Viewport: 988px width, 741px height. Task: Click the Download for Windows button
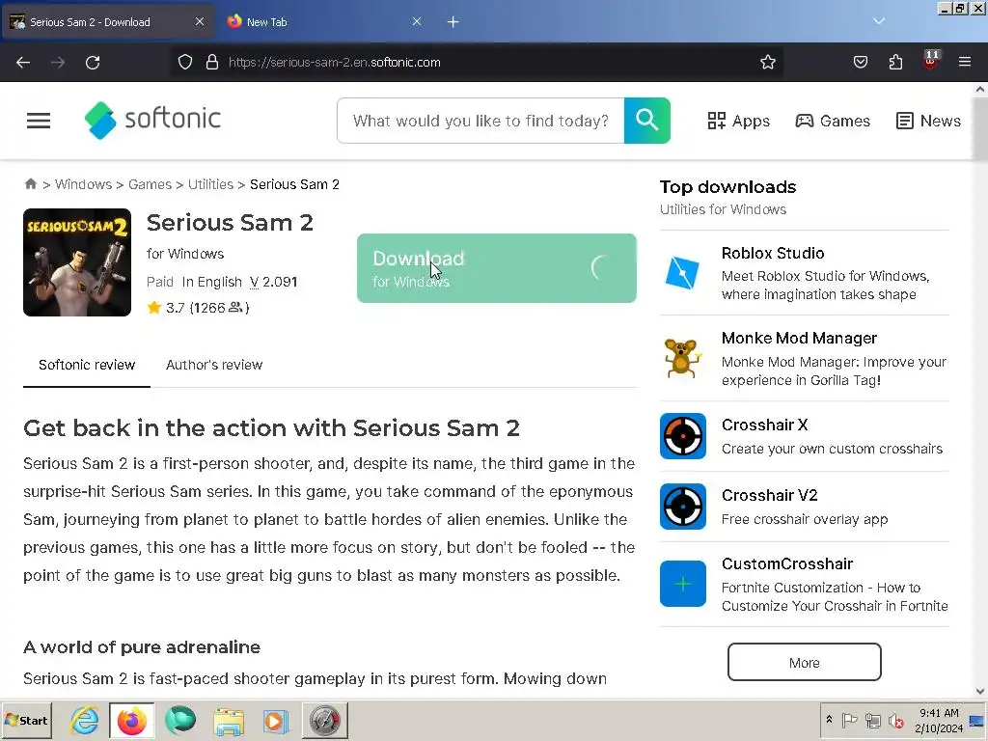pos(497,268)
